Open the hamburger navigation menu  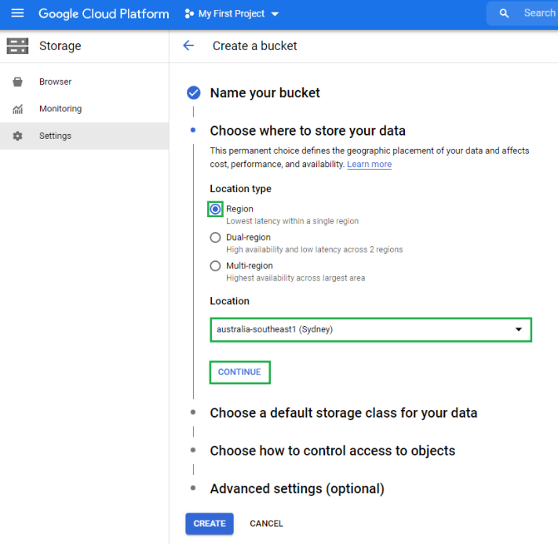(17, 13)
